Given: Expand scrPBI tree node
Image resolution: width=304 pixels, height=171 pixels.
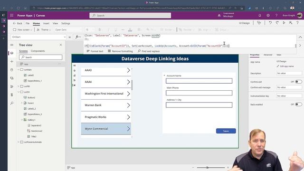Looking at the screenshot, I should click(19, 86).
